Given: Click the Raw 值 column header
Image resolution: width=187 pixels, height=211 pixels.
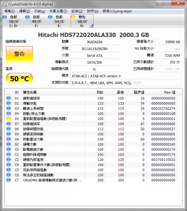Looking at the screenshot, I should coord(162,92).
